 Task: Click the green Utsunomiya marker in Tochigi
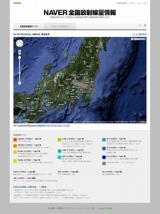coord(85,78)
